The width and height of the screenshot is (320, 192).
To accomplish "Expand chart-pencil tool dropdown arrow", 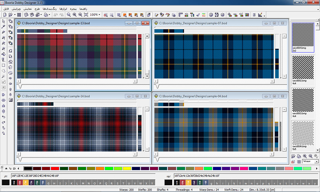I will click(264, 15).
